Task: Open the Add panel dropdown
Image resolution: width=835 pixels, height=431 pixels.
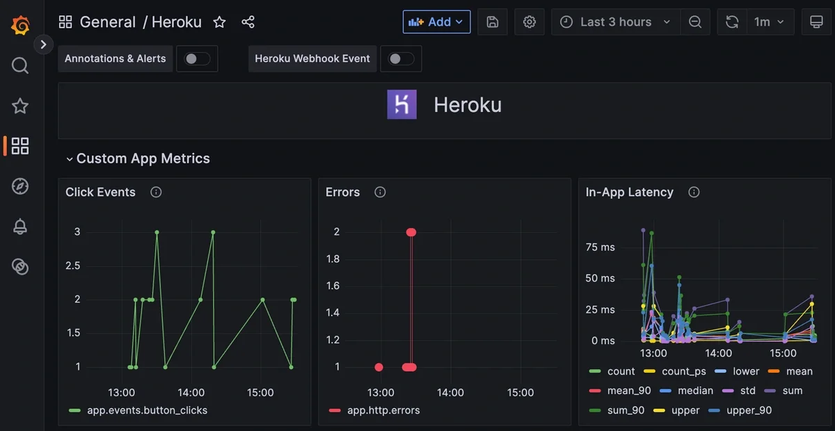Action: point(436,22)
